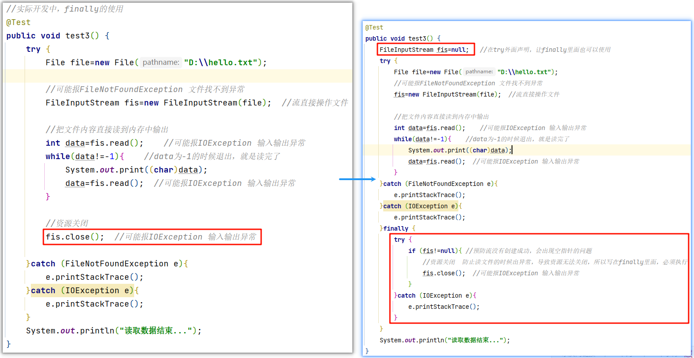The image size is (694, 358).
Task: Click "}catch (FileNotFoundException e){" in left panel
Action: [107, 264]
